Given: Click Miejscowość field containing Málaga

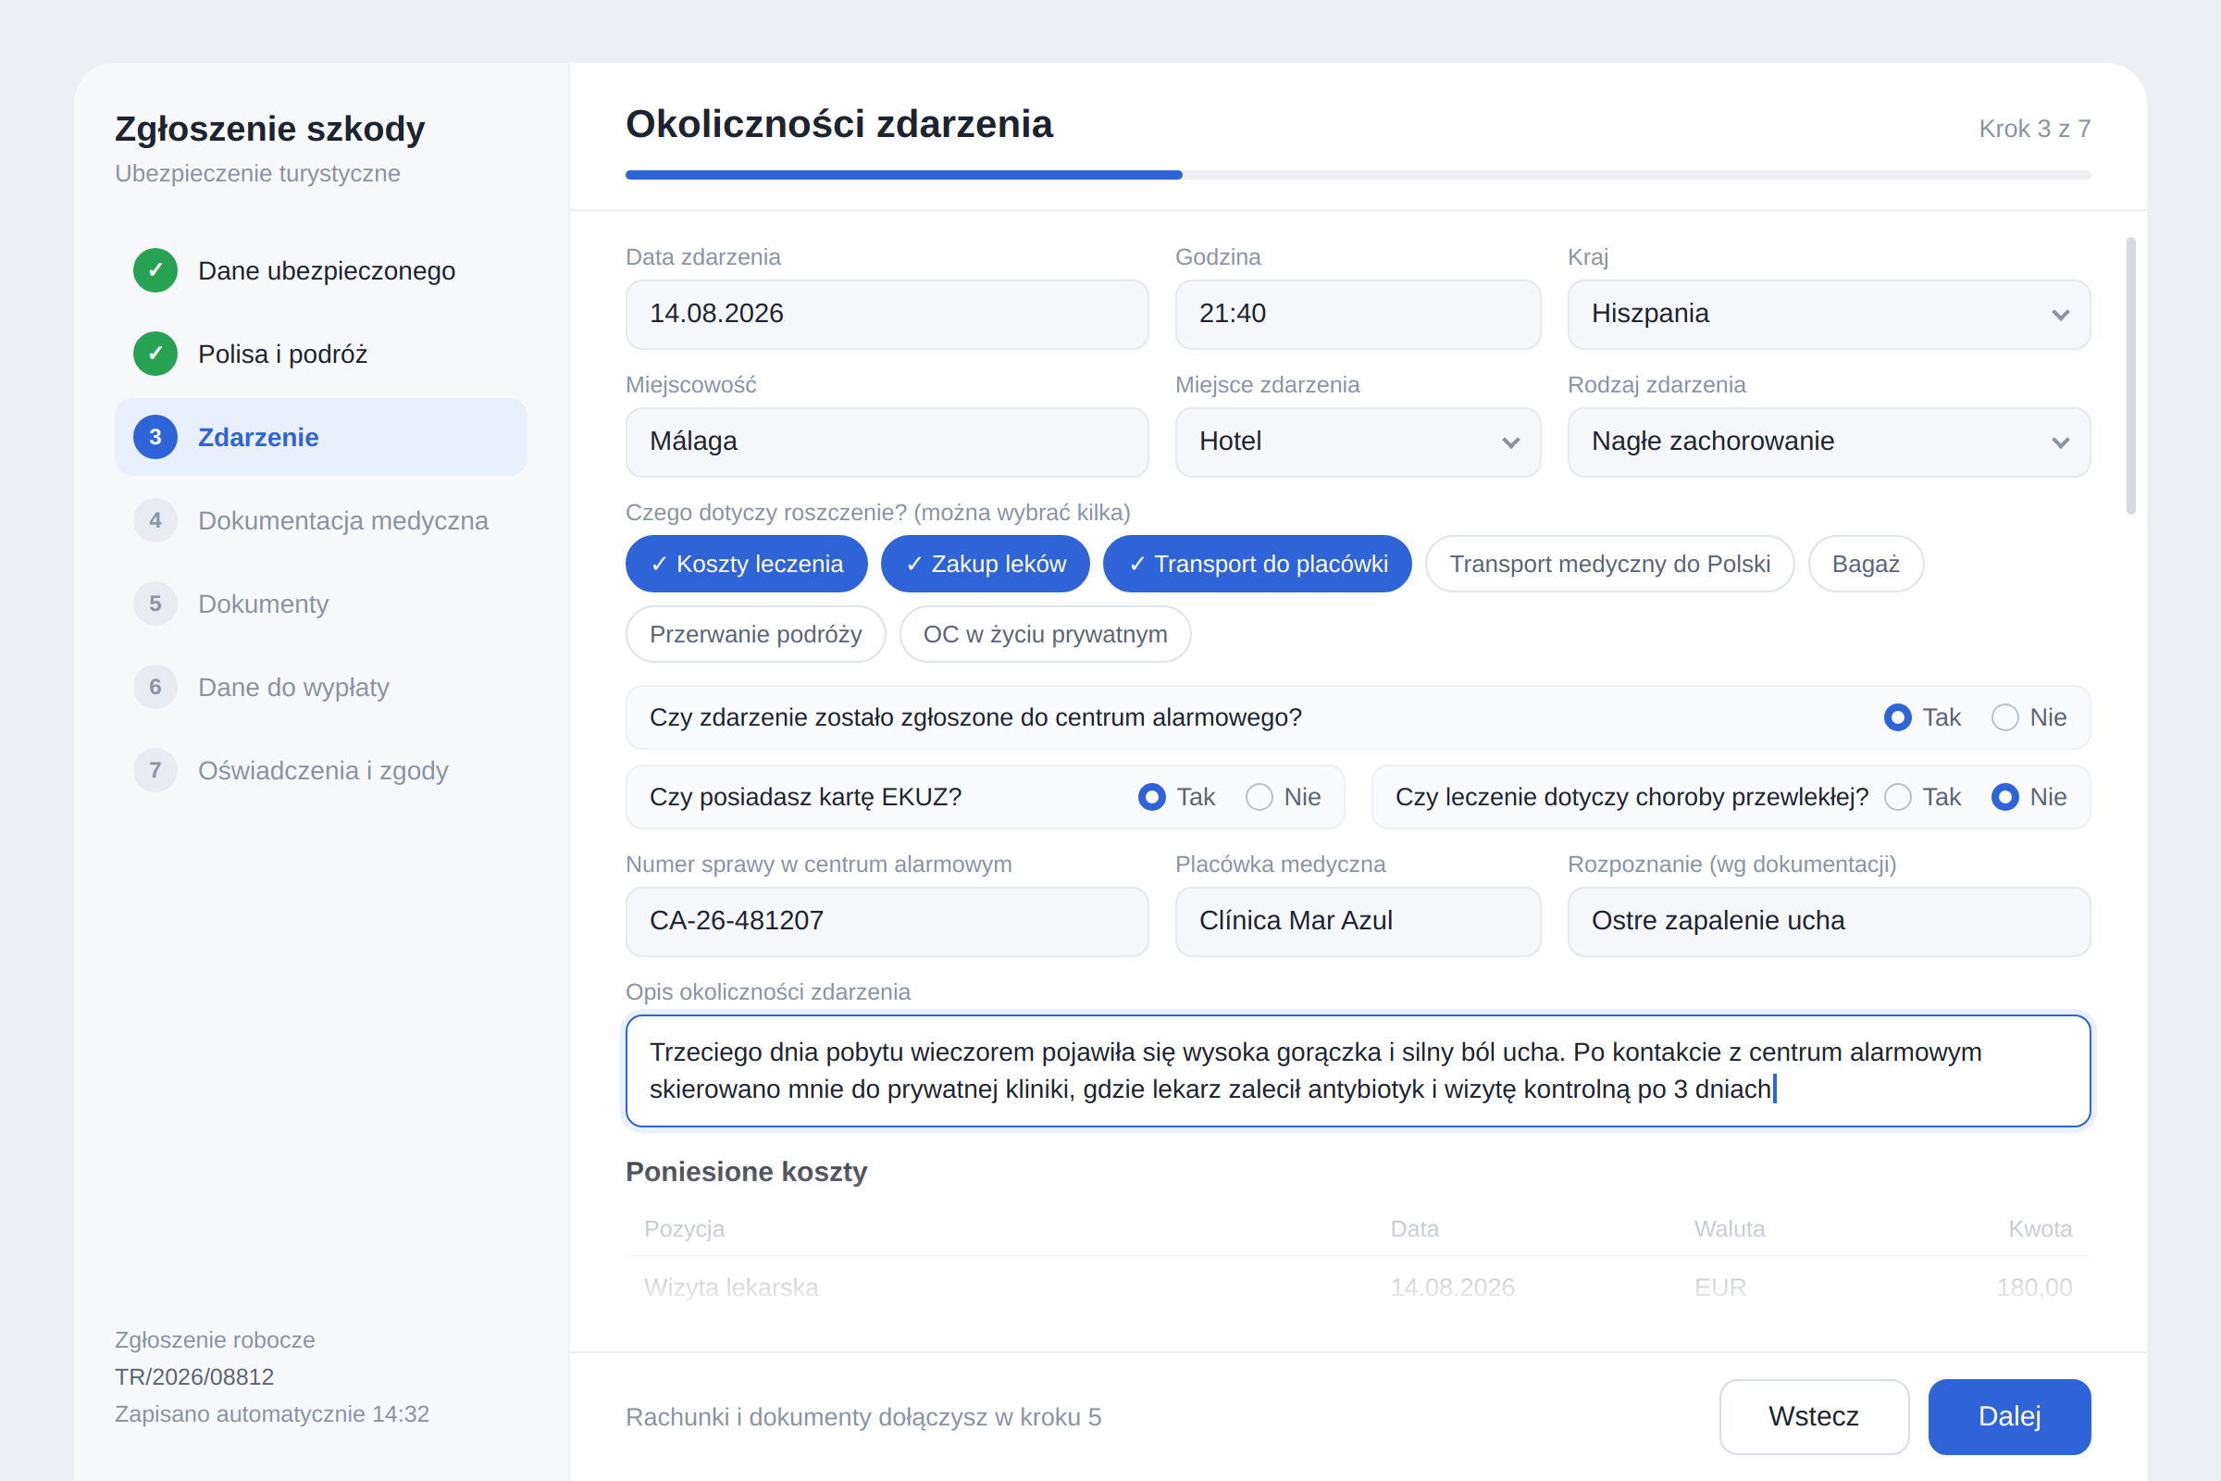Looking at the screenshot, I should 887,442.
